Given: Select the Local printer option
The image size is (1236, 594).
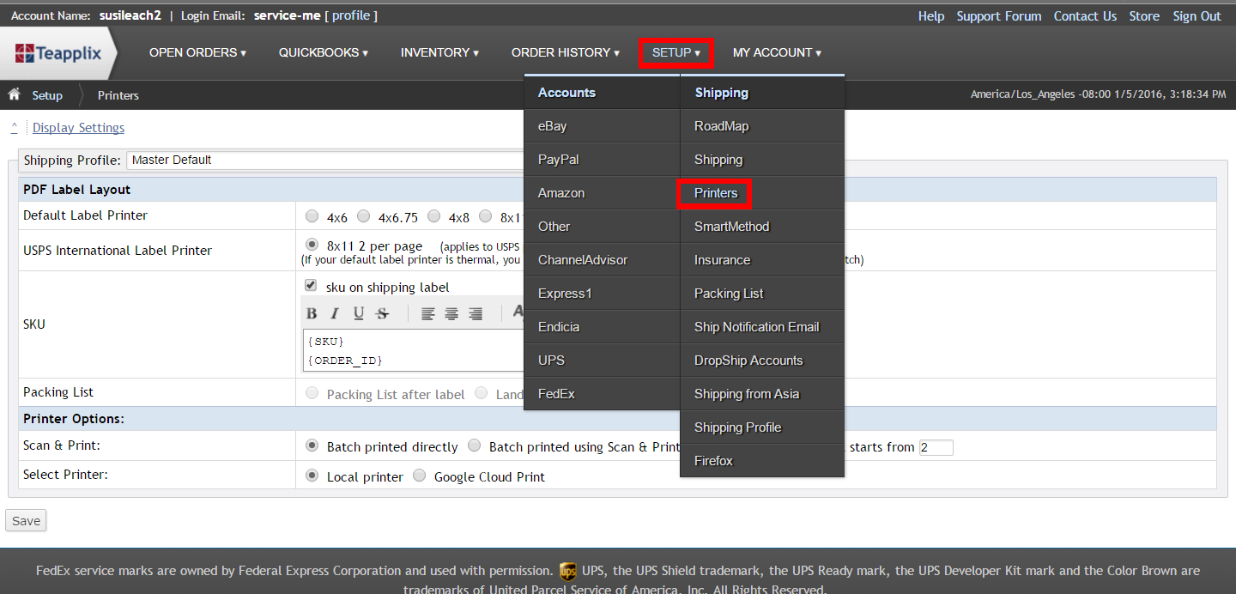Looking at the screenshot, I should (x=312, y=476).
